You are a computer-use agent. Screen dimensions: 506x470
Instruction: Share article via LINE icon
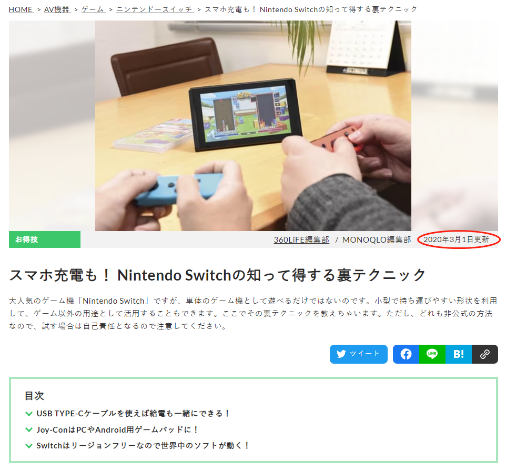click(x=432, y=354)
